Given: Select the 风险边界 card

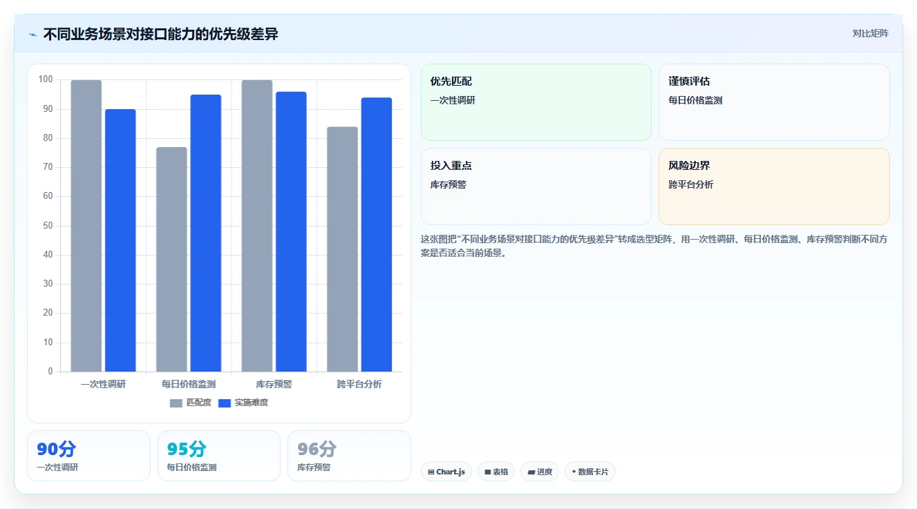Looking at the screenshot, I should pyautogui.click(x=774, y=186).
